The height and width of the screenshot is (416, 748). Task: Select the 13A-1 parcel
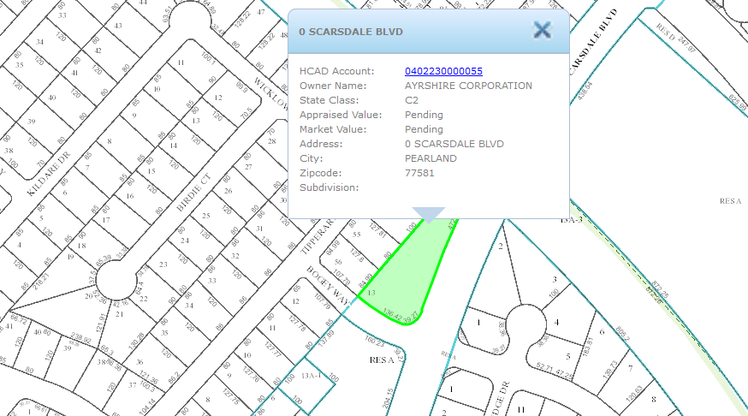click(x=309, y=376)
